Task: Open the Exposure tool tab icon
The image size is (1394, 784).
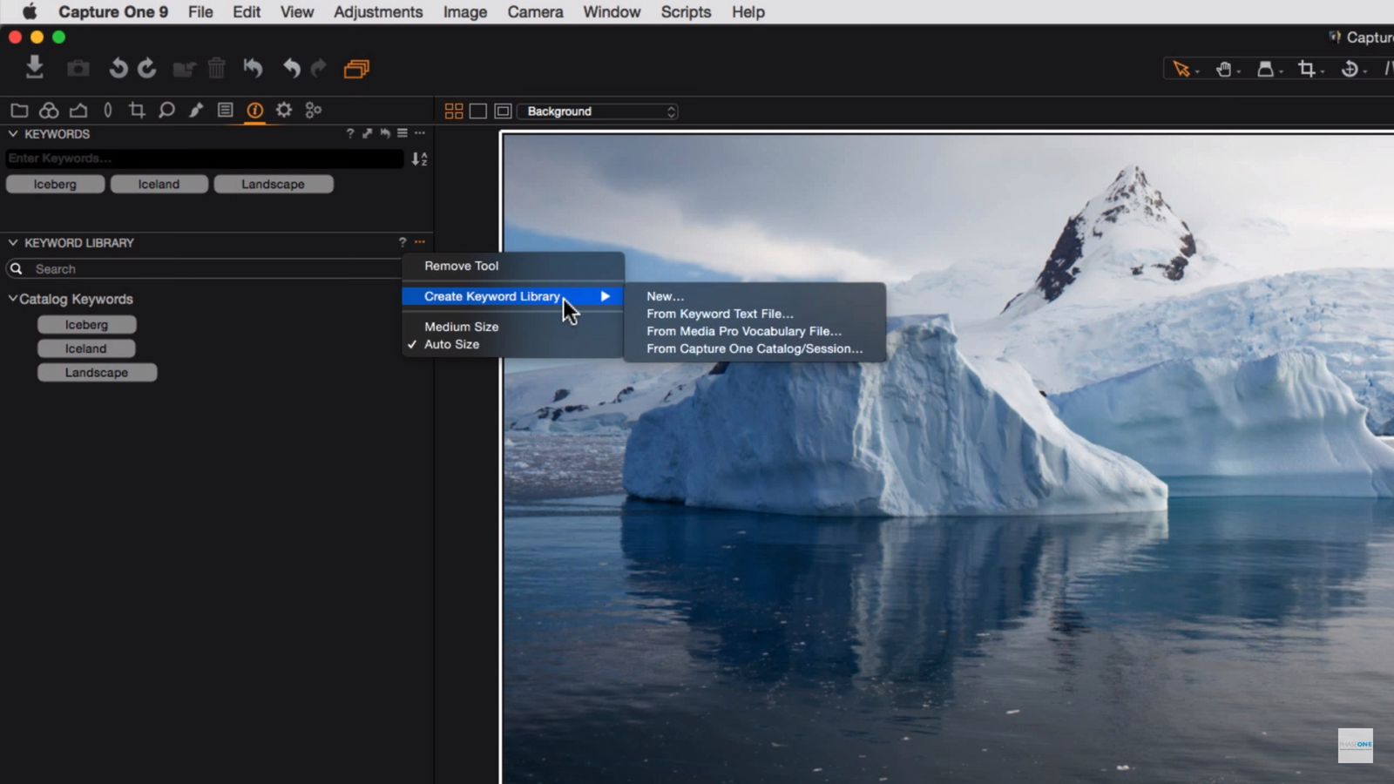Action: pyautogui.click(x=78, y=110)
